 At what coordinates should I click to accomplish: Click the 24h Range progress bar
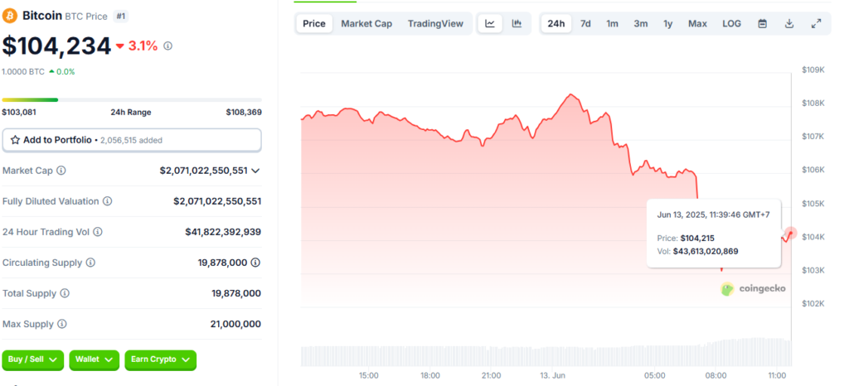point(132,100)
